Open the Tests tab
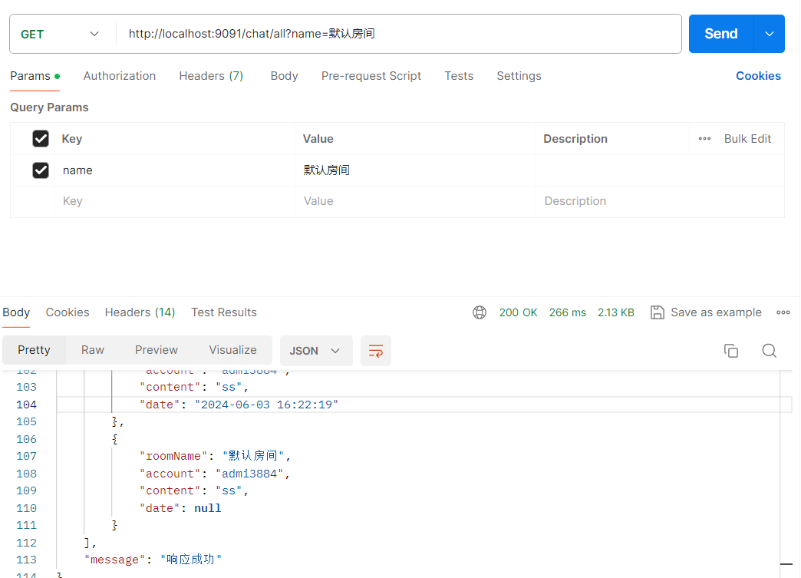Image resolution: width=801 pixels, height=578 pixels. tap(459, 76)
